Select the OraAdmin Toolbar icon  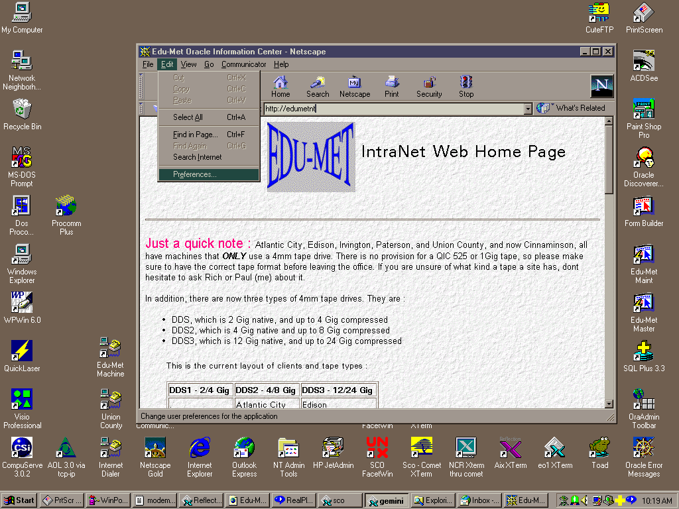point(644,409)
